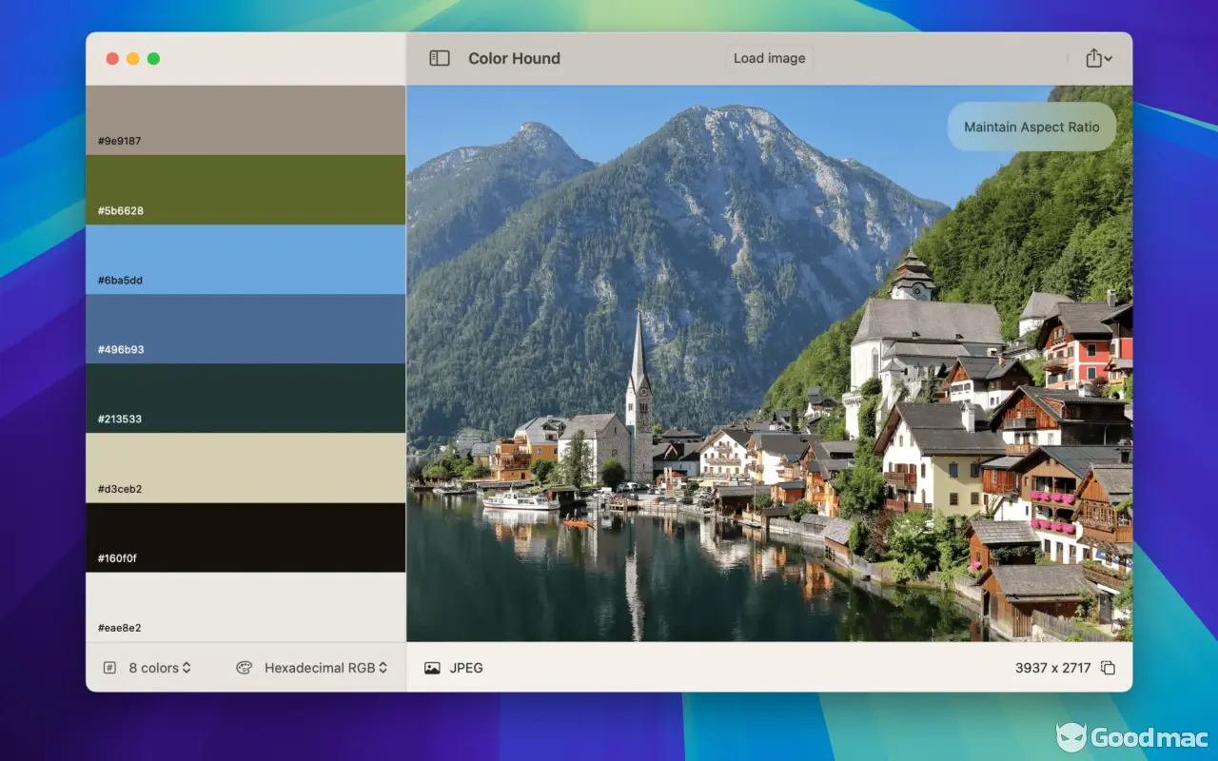Open the share export icon menu
1218x761 pixels.
pos(1098,58)
